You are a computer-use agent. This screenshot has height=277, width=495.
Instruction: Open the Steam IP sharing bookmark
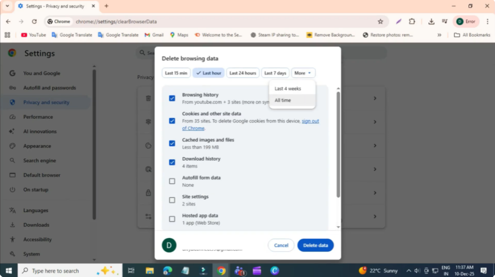(x=275, y=35)
